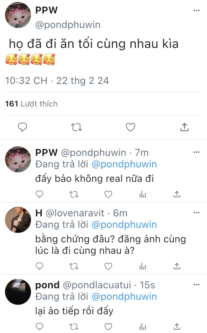Open more options on pondlacuatui's reply
Image resolution: width=207 pixels, height=333 pixels.
[196, 285]
